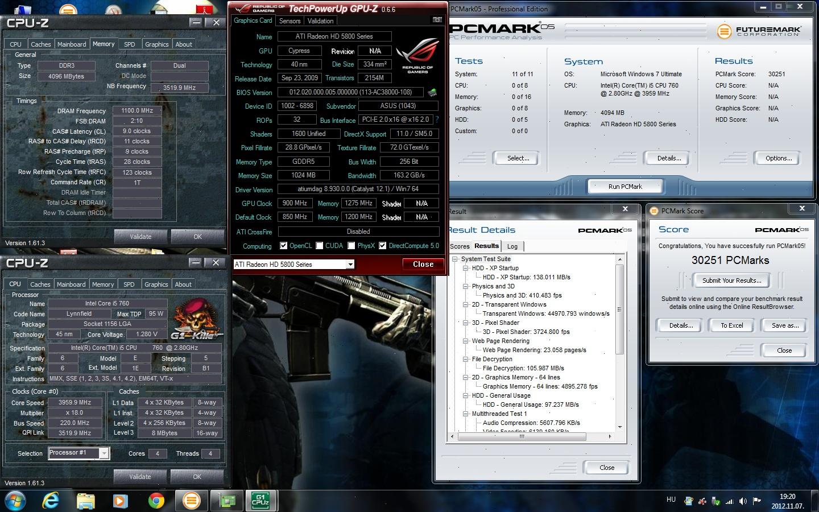This screenshot has height=512, width=819.
Task: Collapse the Multithreaded Test 1 node
Action: click(465, 414)
